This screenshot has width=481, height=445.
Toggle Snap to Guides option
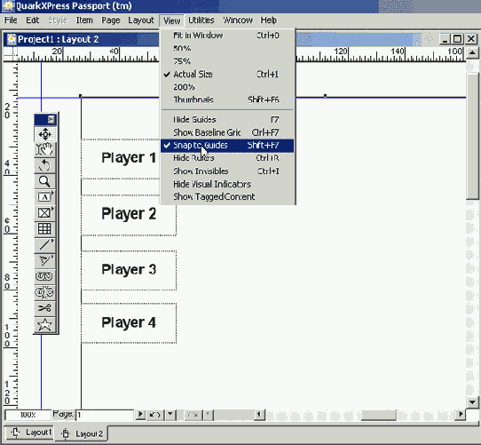point(227,146)
